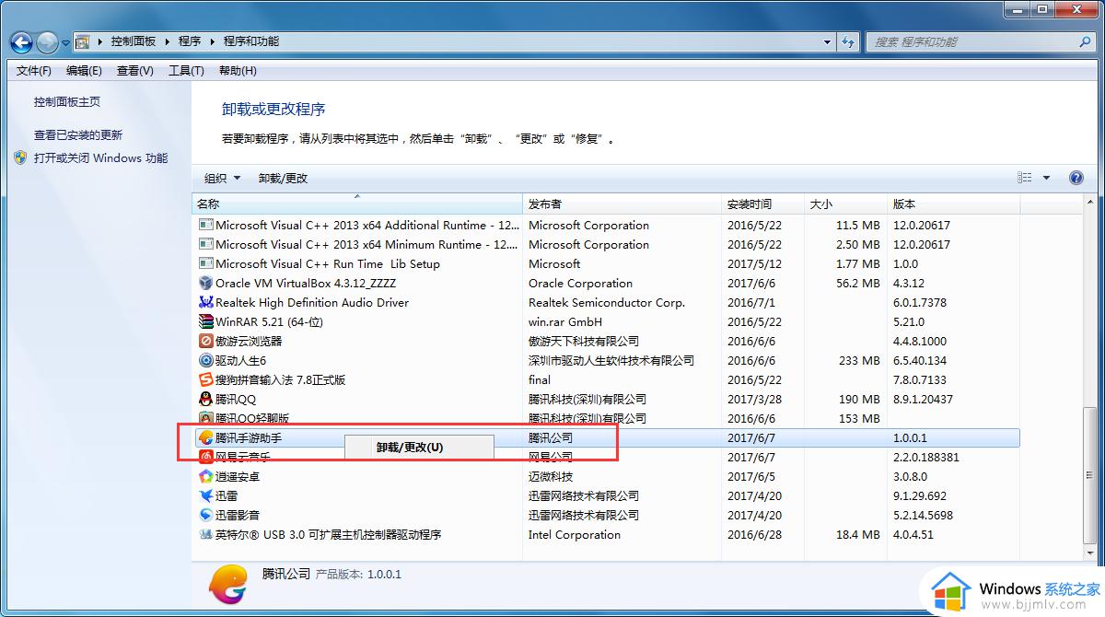Open 打开或关闭 Windows 功能 link
The image size is (1105, 617).
(101, 157)
